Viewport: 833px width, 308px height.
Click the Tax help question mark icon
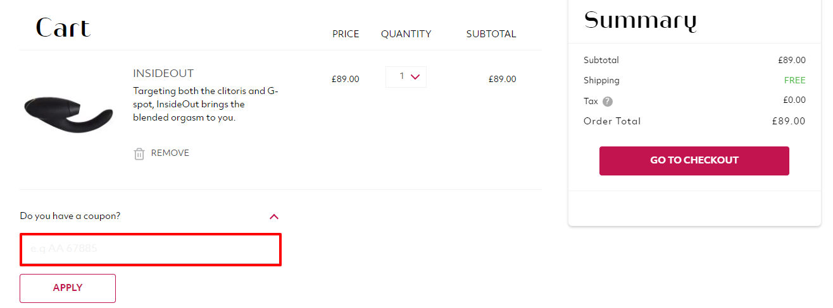[x=608, y=101]
